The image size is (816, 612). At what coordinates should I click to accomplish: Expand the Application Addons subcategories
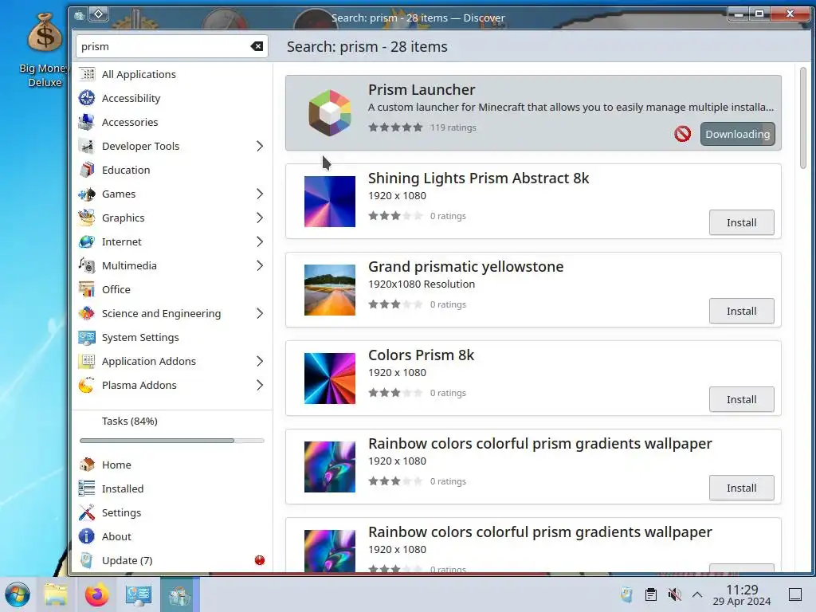[260, 362]
